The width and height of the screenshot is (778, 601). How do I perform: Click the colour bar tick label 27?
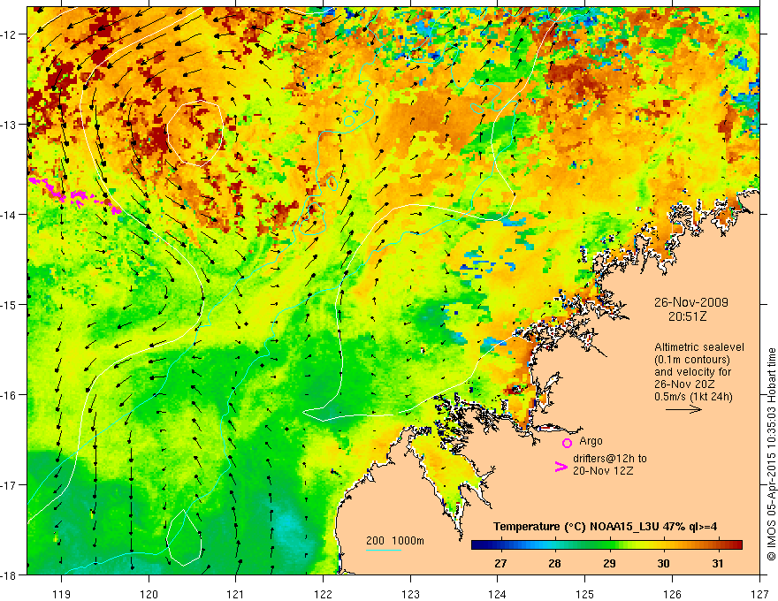pyautogui.click(x=500, y=563)
